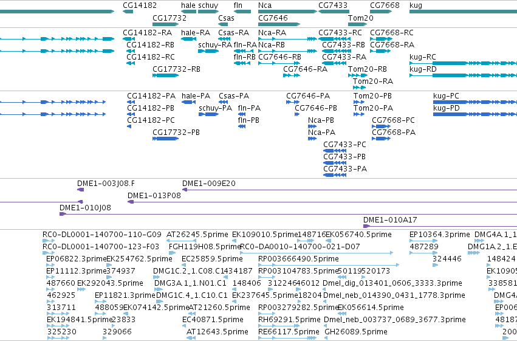The image size is (517, 341).
Task: Select the Csas gene label
Action: pos(226,18)
